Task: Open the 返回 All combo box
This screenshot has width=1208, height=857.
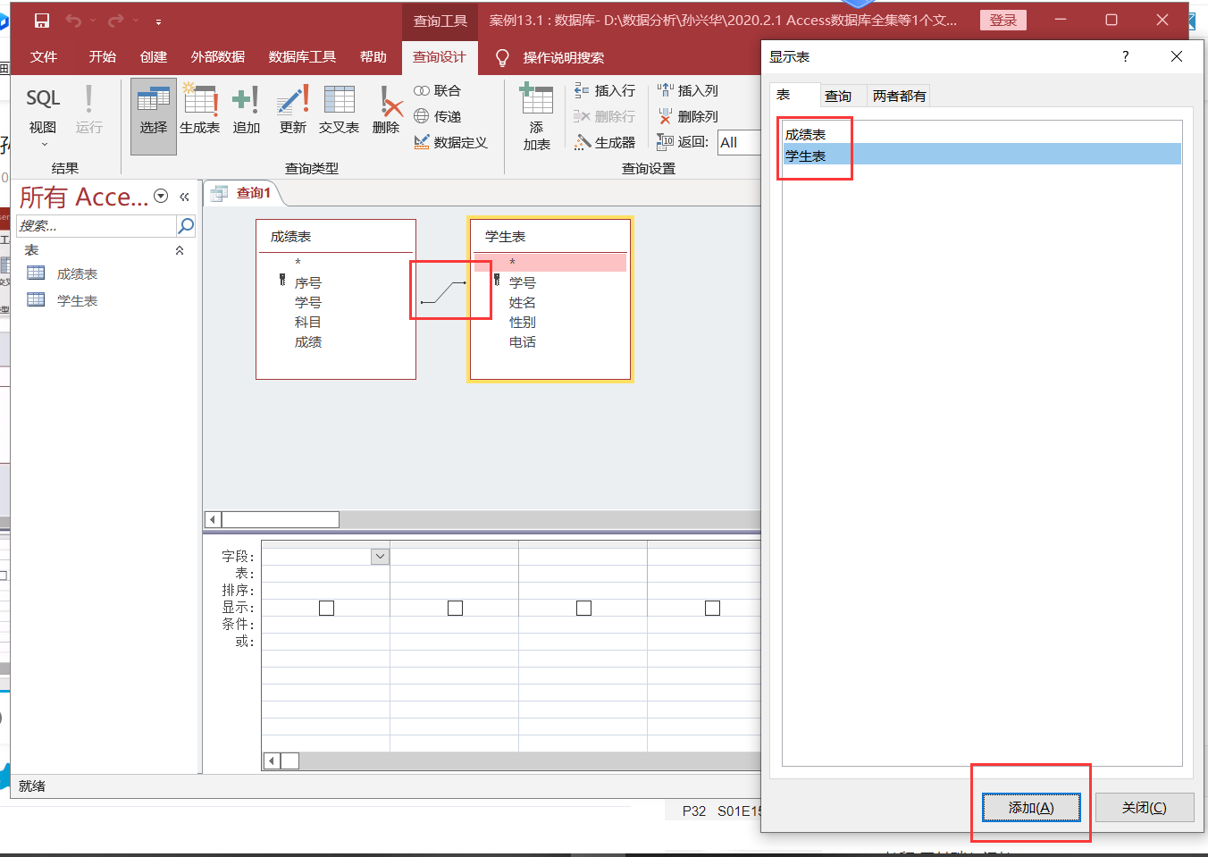Action: (740, 142)
